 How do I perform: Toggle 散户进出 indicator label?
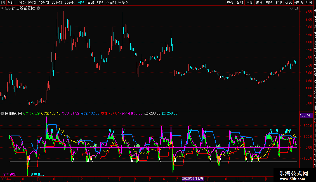pos(37,174)
